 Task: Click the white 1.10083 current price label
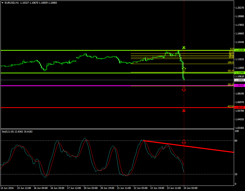click(x=239, y=80)
